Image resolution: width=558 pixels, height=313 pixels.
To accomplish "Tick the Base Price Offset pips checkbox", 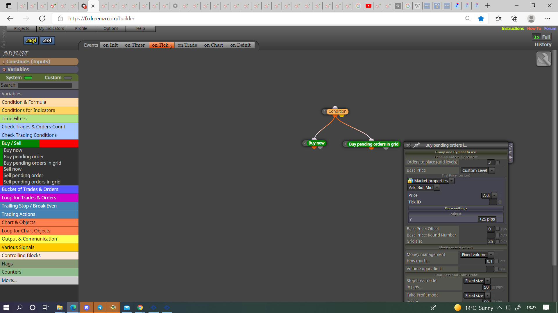I will click(498, 229).
